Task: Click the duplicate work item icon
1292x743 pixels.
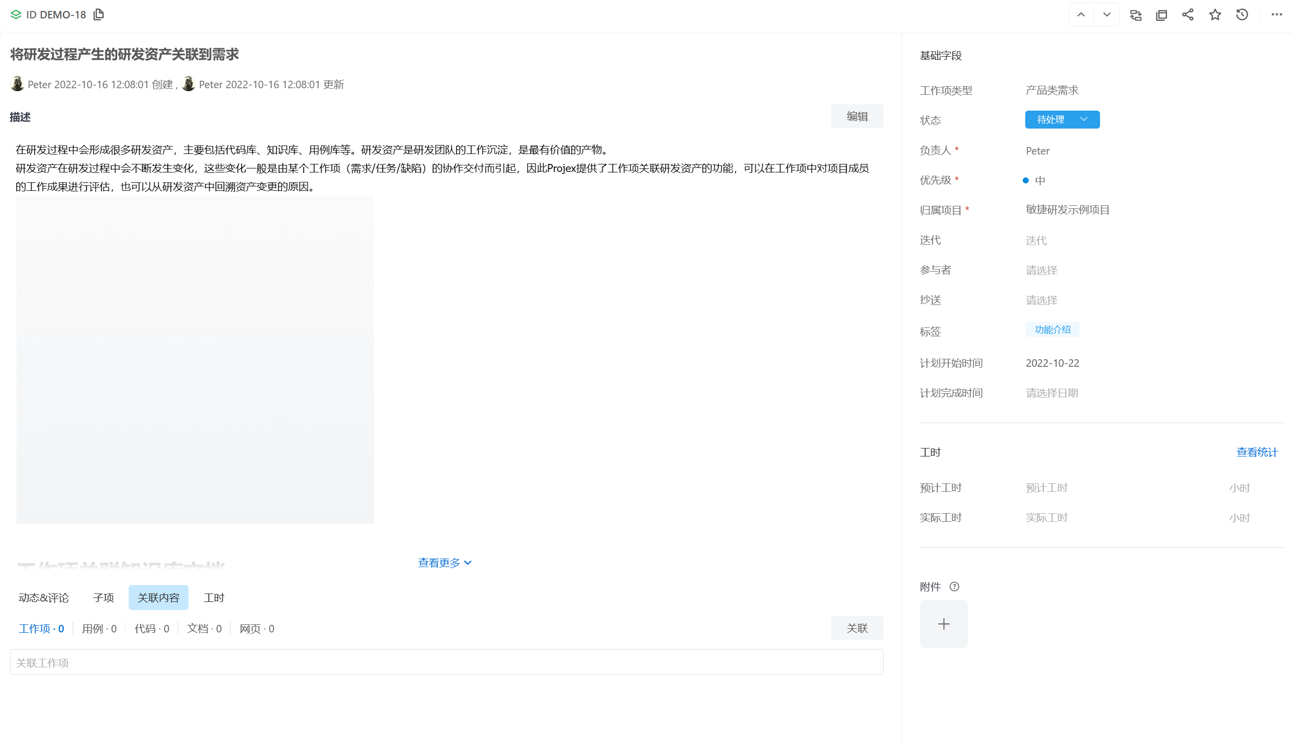Action: click(x=1161, y=15)
